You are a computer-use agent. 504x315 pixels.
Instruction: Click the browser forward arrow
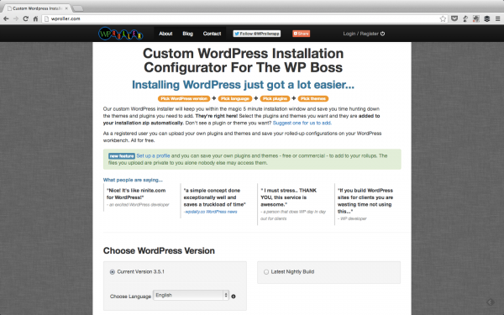tap(16, 18)
